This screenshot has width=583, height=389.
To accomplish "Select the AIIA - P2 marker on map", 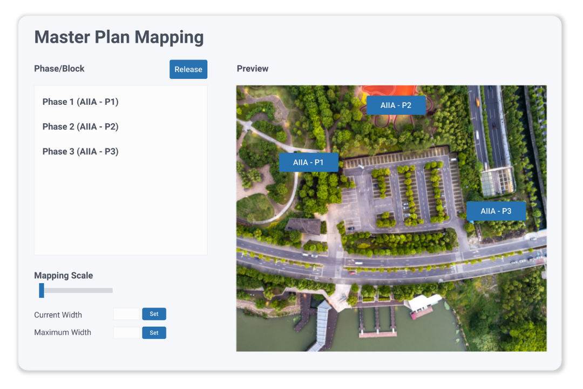I will 396,105.
